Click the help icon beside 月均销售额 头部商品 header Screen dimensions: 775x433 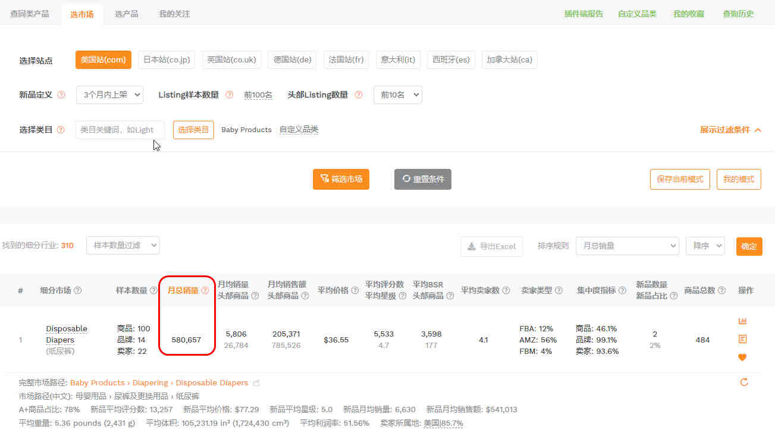pyautogui.click(x=305, y=296)
